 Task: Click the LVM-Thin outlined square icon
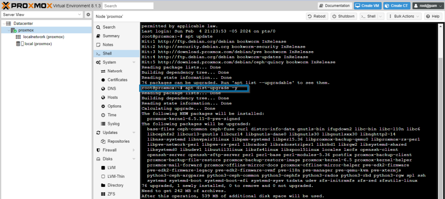tap(103, 176)
